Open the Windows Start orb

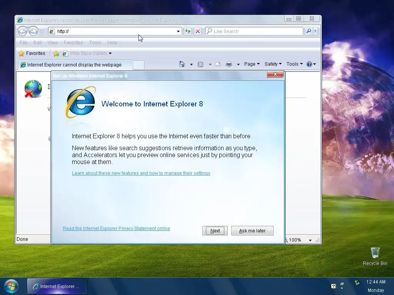point(11,286)
